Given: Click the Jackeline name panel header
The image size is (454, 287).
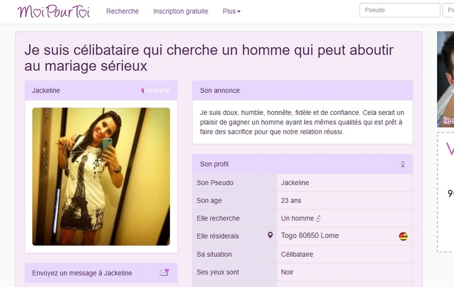Looking at the screenshot, I should click(x=101, y=91).
